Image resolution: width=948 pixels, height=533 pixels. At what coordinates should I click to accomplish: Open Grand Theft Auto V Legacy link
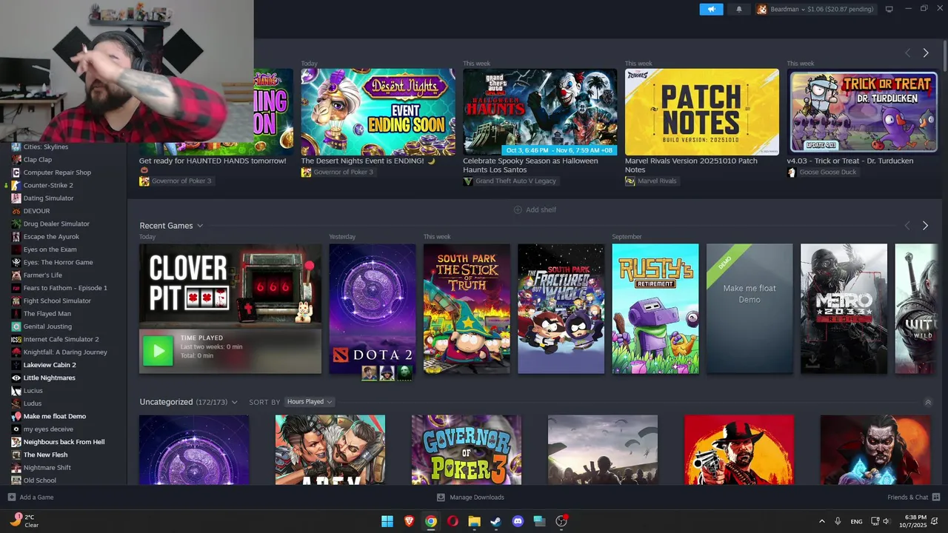tap(510, 181)
